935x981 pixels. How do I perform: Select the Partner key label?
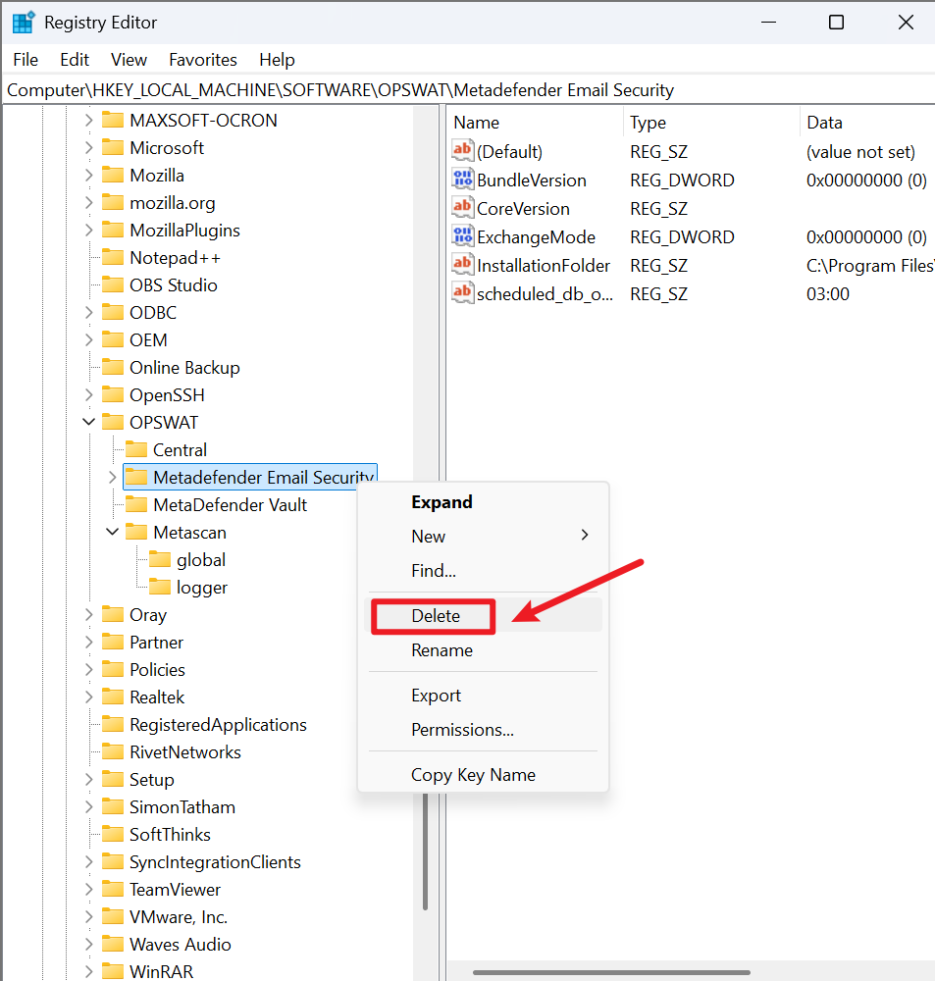click(156, 643)
